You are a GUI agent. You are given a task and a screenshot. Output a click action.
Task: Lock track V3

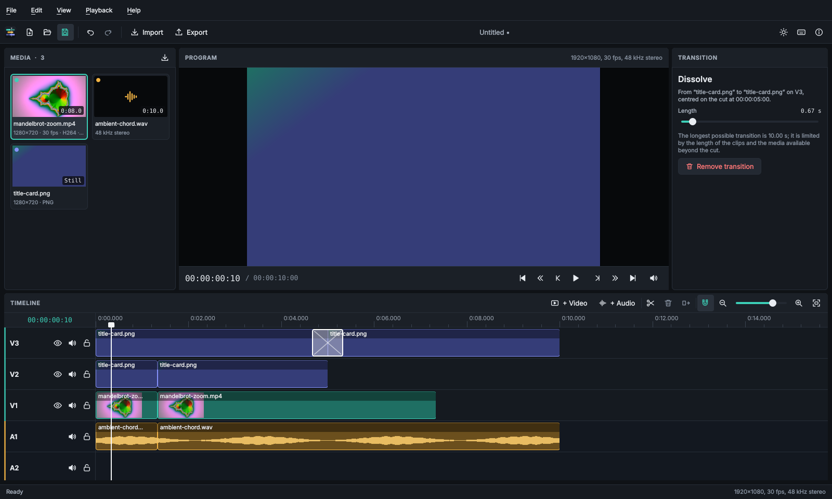[87, 343]
